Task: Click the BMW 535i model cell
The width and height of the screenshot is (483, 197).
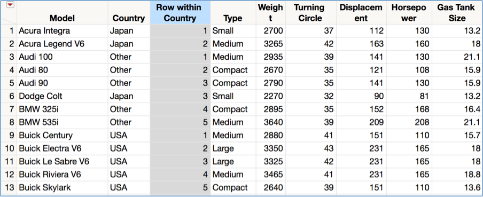Action: point(38,122)
